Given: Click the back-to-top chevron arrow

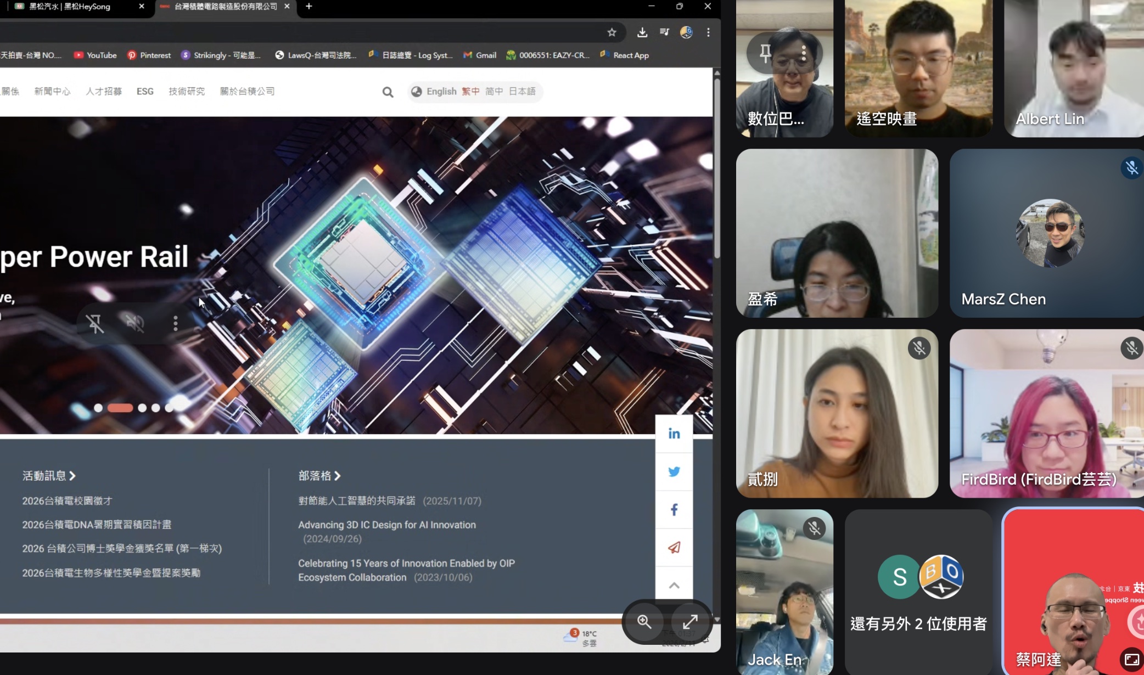Looking at the screenshot, I should tap(674, 585).
